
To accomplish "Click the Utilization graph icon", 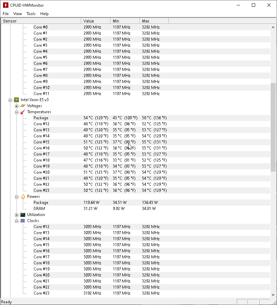I will (23, 215).
